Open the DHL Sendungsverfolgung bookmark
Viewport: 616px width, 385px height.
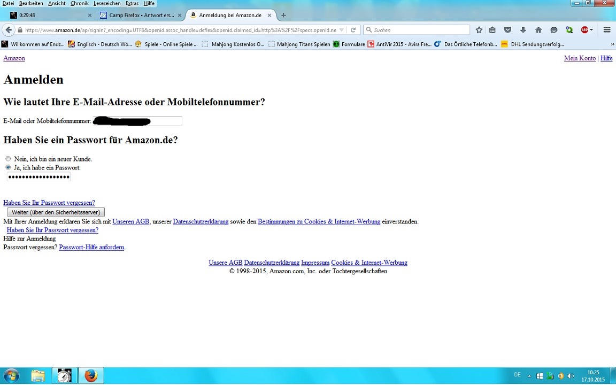pos(533,44)
